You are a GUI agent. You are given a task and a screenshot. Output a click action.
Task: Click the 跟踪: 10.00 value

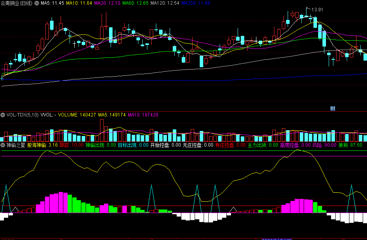click(72, 145)
